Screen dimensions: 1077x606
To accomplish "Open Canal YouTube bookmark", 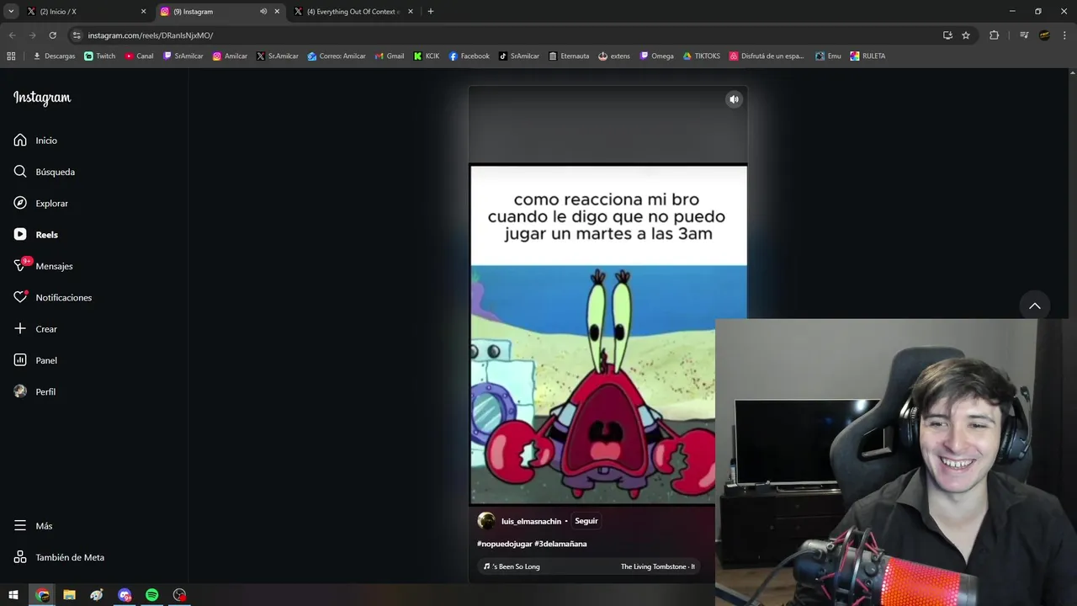I will point(139,56).
